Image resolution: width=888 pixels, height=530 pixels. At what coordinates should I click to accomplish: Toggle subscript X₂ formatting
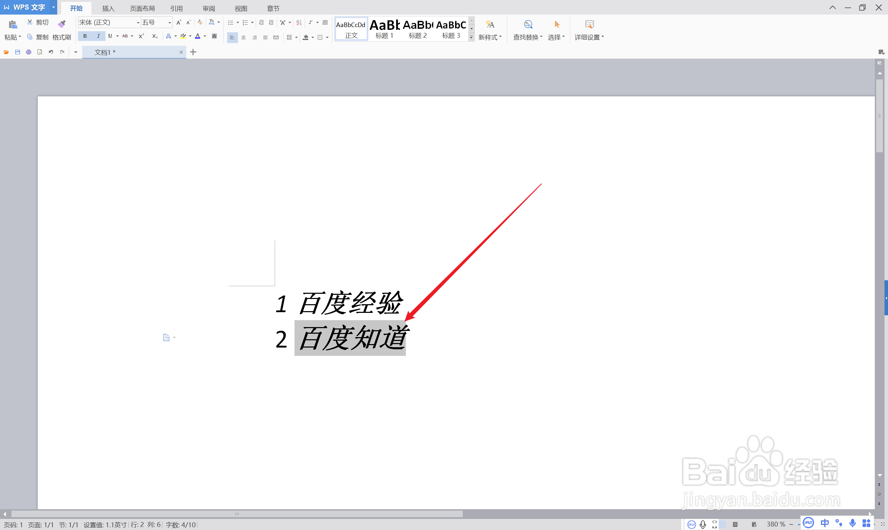pos(155,36)
